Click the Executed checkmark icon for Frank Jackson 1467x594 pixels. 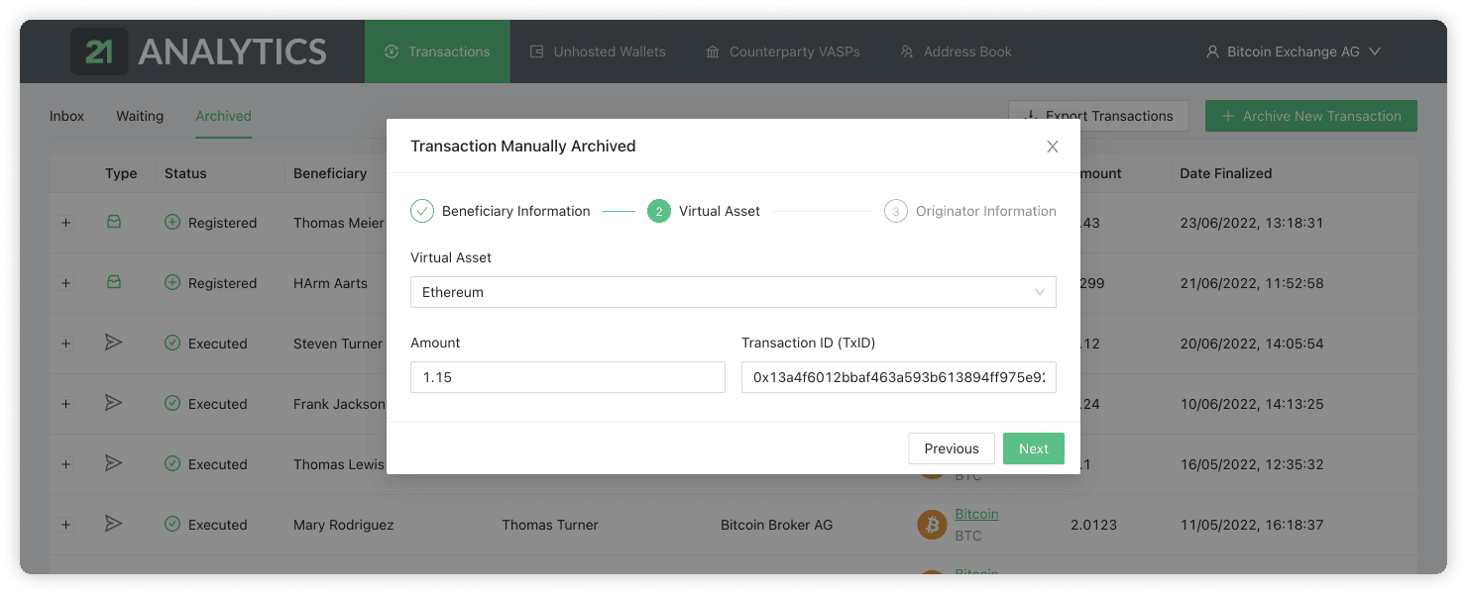[172, 404]
